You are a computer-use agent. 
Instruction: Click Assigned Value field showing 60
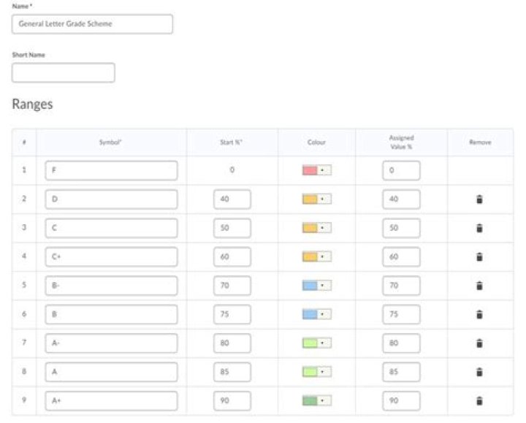click(401, 257)
